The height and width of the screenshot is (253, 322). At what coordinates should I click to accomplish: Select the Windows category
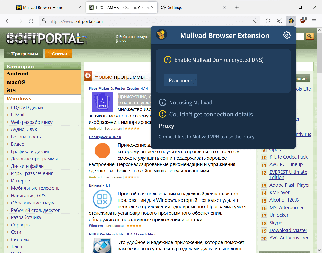[42, 99]
